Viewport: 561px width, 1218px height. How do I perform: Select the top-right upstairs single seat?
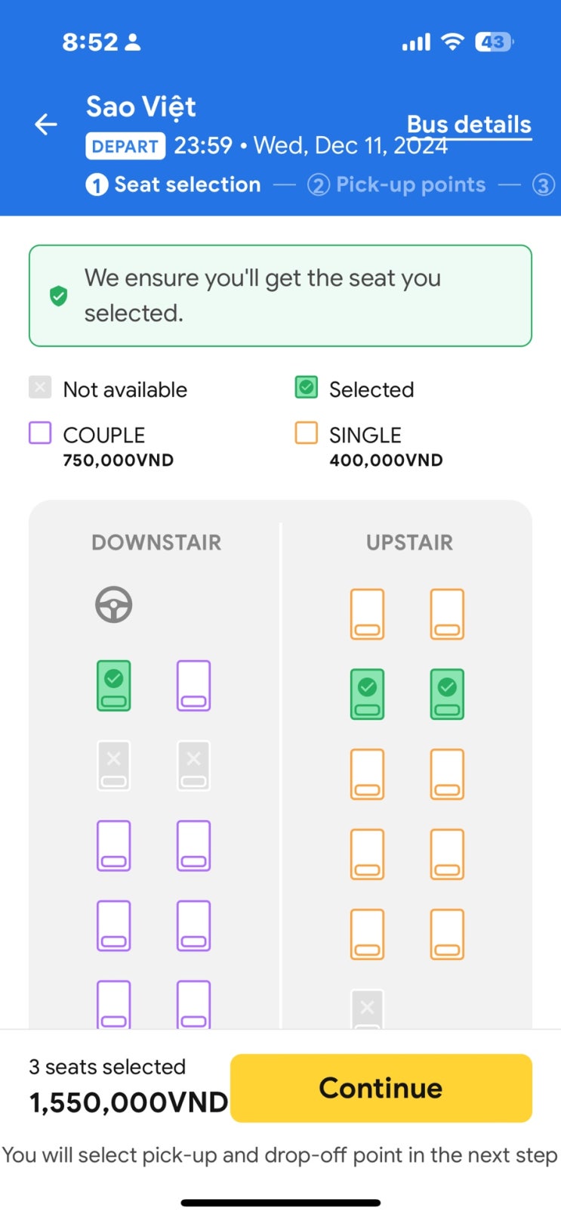click(447, 614)
